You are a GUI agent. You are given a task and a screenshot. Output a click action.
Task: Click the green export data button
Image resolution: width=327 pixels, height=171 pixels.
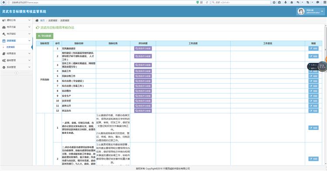tap(44, 36)
